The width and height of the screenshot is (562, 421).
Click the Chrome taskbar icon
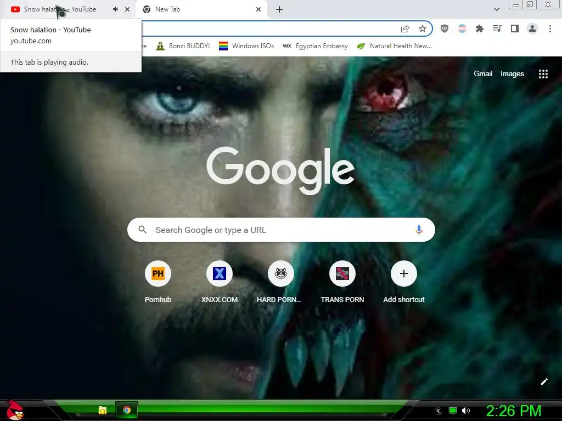click(127, 410)
